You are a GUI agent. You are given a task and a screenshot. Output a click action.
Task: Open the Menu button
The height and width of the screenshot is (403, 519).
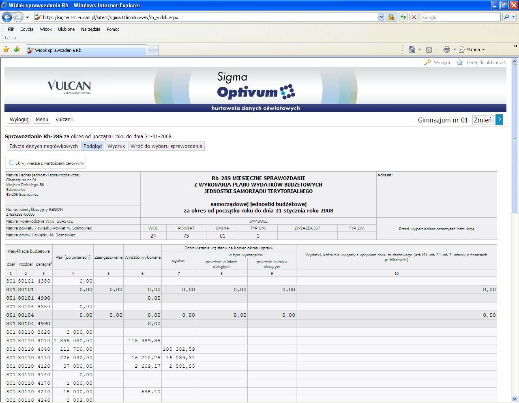[42, 120]
